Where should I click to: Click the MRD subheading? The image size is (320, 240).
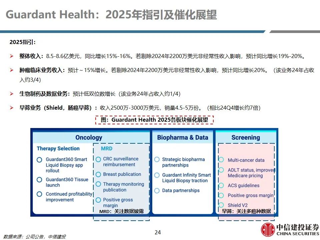point(107,149)
